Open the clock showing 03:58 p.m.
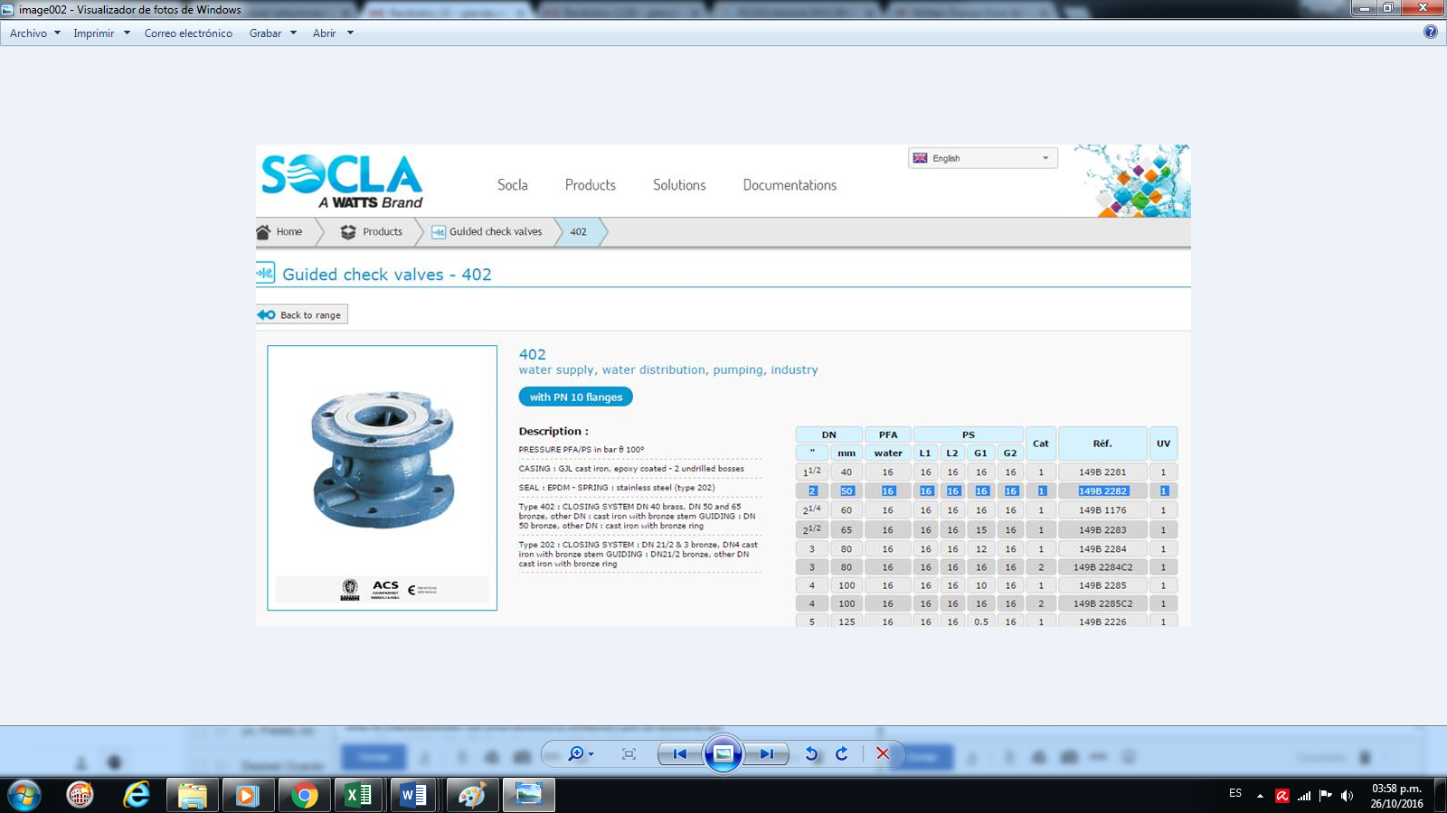This screenshot has width=1447, height=813. point(1396,796)
